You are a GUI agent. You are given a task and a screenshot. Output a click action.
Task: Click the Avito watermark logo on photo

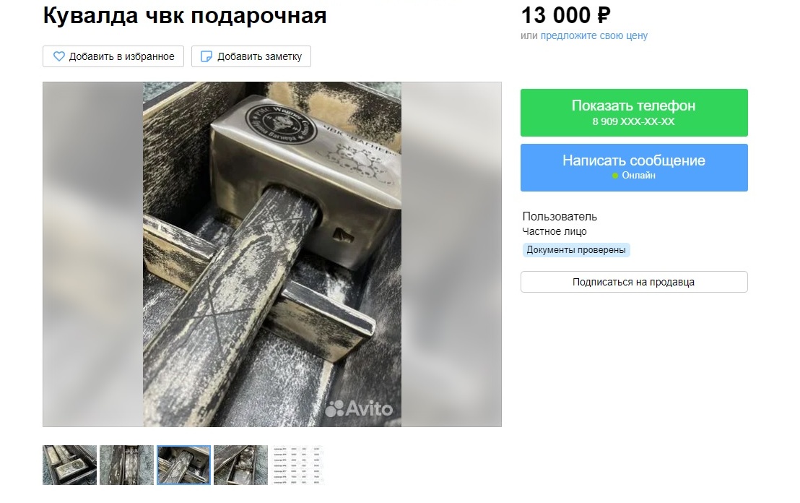pos(359,408)
